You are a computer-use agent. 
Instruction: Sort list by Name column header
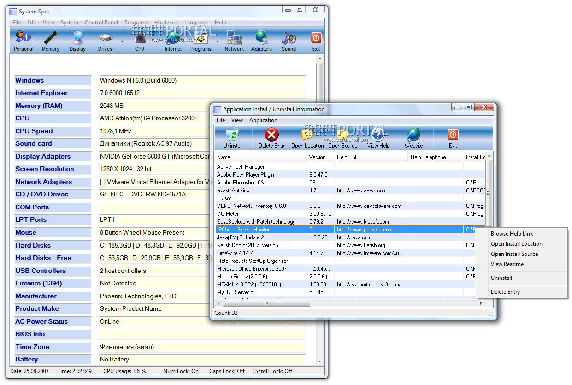pos(260,157)
